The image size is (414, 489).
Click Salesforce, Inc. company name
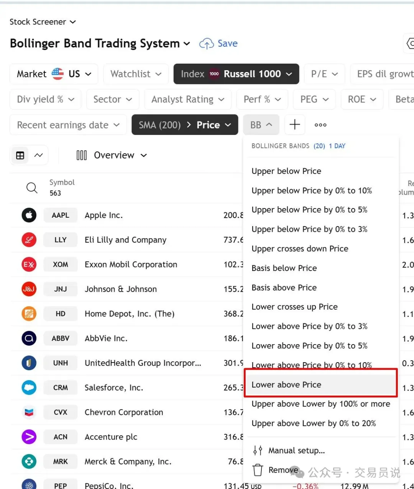(114, 387)
